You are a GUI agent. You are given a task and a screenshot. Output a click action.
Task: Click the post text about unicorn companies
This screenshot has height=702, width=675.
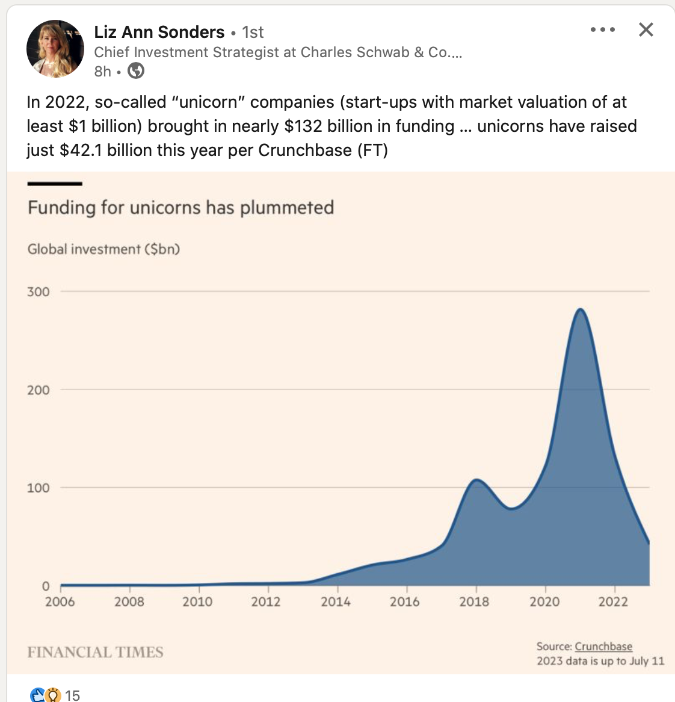click(331, 126)
